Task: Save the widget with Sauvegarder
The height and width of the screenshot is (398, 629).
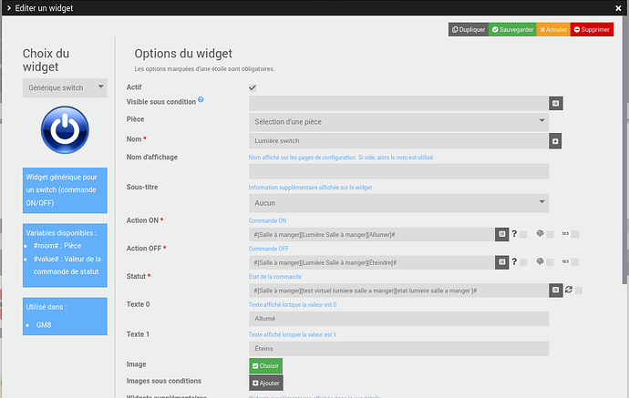Action: coord(512,30)
